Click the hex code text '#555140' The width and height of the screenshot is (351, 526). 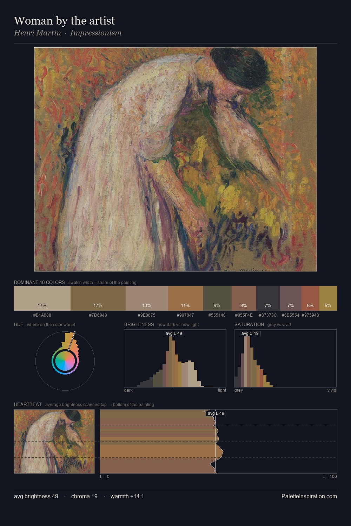217,315
